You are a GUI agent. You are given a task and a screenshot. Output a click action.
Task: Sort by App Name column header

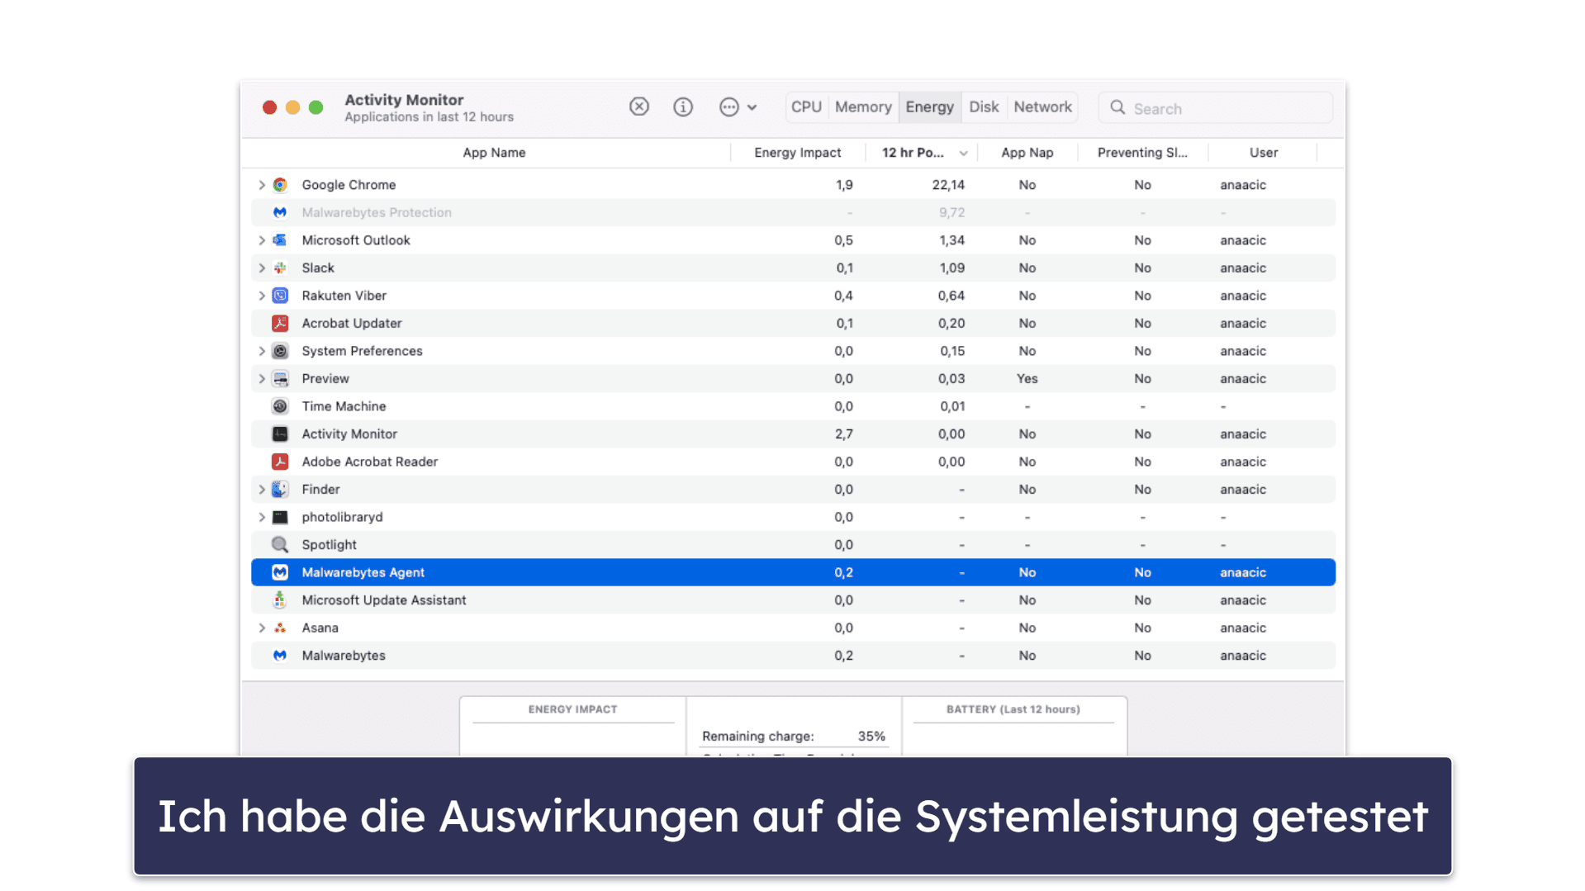click(494, 153)
